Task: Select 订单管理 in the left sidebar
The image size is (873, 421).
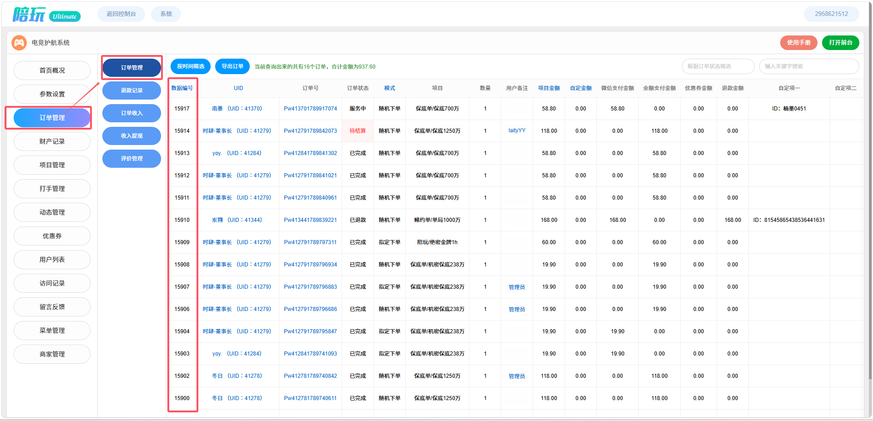Action: pyautogui.click(x=52, y=118)
